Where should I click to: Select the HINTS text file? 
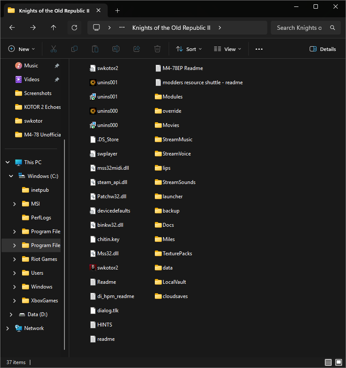(101, 324)
